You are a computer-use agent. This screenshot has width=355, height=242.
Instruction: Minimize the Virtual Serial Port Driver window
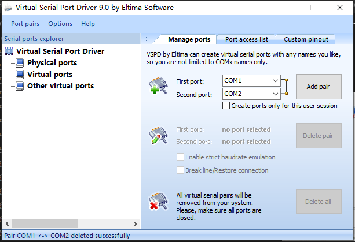287,8
